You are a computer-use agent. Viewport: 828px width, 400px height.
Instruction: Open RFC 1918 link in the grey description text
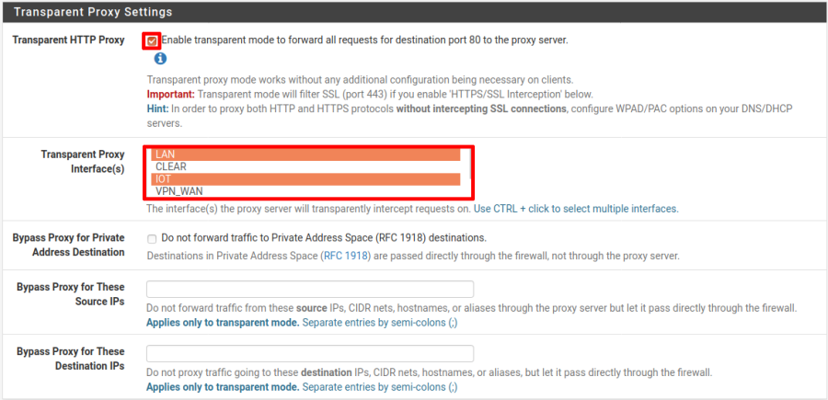point(346,256)
